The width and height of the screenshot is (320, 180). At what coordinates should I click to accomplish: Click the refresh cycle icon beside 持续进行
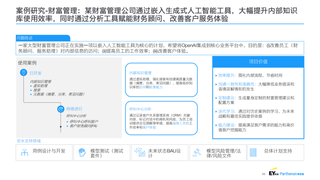tap(60, 109)
